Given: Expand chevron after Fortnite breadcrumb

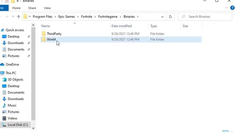Looking at the screenshot, I should pos(95,16).
